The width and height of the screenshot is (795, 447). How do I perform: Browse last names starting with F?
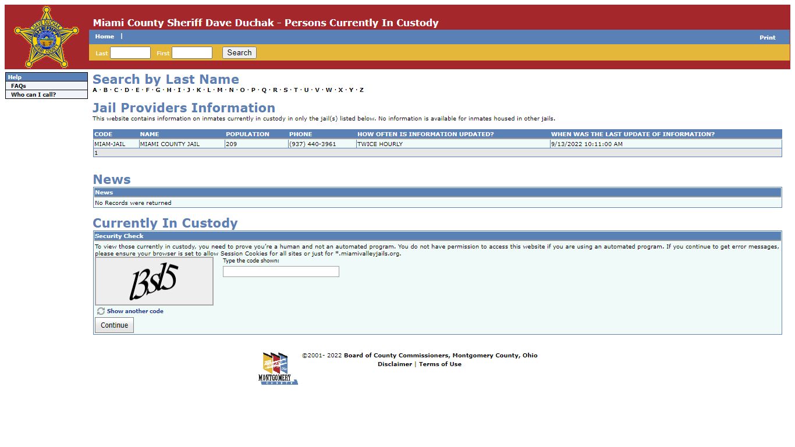(x=148, y=90)
